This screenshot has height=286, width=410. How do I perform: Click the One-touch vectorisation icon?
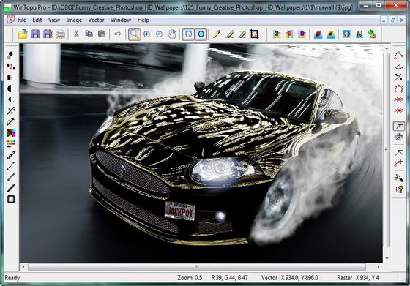point(347,34)
